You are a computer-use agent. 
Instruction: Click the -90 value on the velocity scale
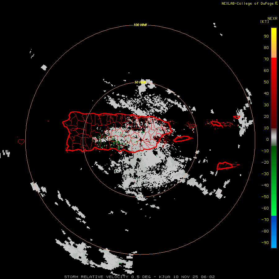(265, 243)
